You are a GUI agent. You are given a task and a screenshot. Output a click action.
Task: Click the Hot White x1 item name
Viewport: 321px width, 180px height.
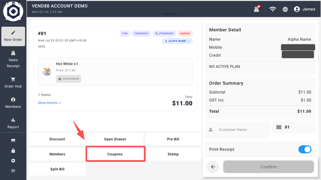[67, 64]
